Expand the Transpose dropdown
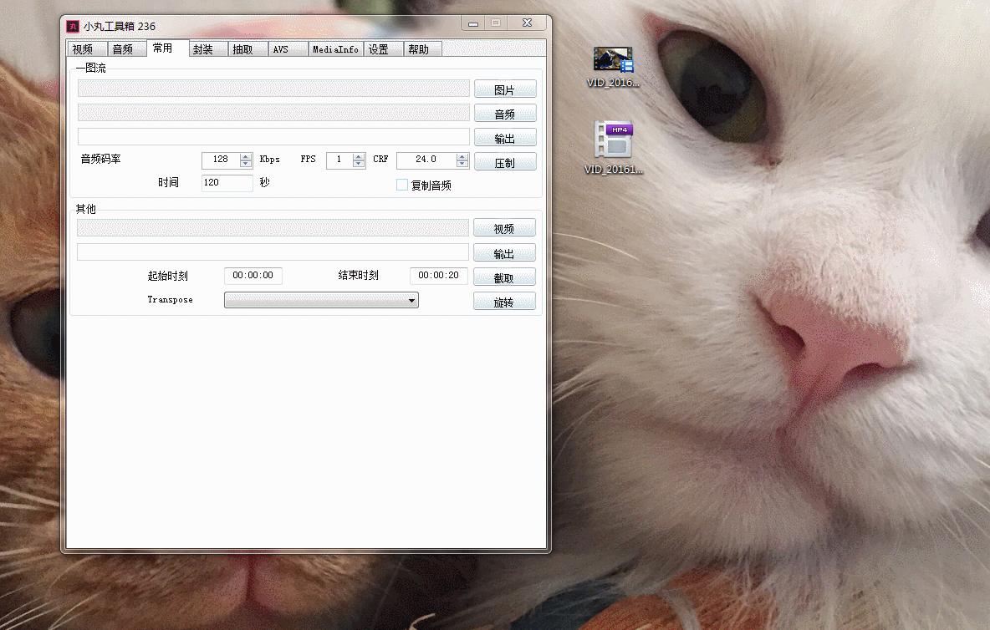This screenshot has height=630, width=990. point(321,301)
